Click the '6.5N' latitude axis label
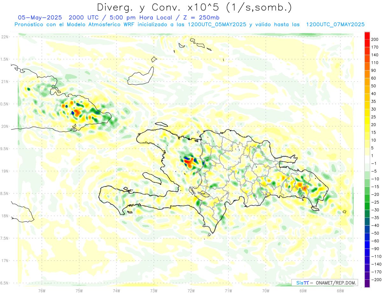Screen dimensions: 382x295 tap(4, 283)
